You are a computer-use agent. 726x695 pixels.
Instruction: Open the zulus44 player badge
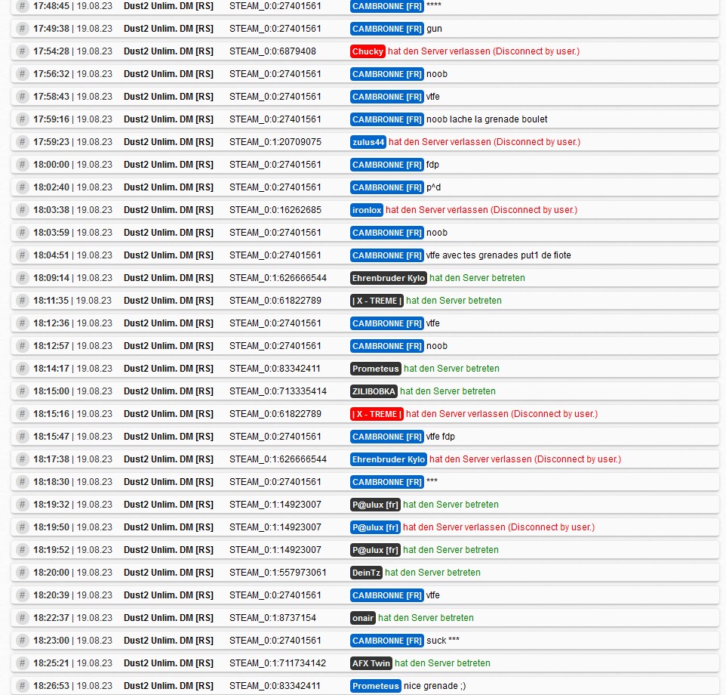(x=368, y=142)
